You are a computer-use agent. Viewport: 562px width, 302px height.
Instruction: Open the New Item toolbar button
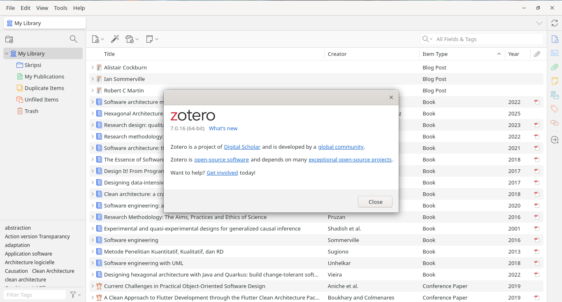tap(98, 39)
